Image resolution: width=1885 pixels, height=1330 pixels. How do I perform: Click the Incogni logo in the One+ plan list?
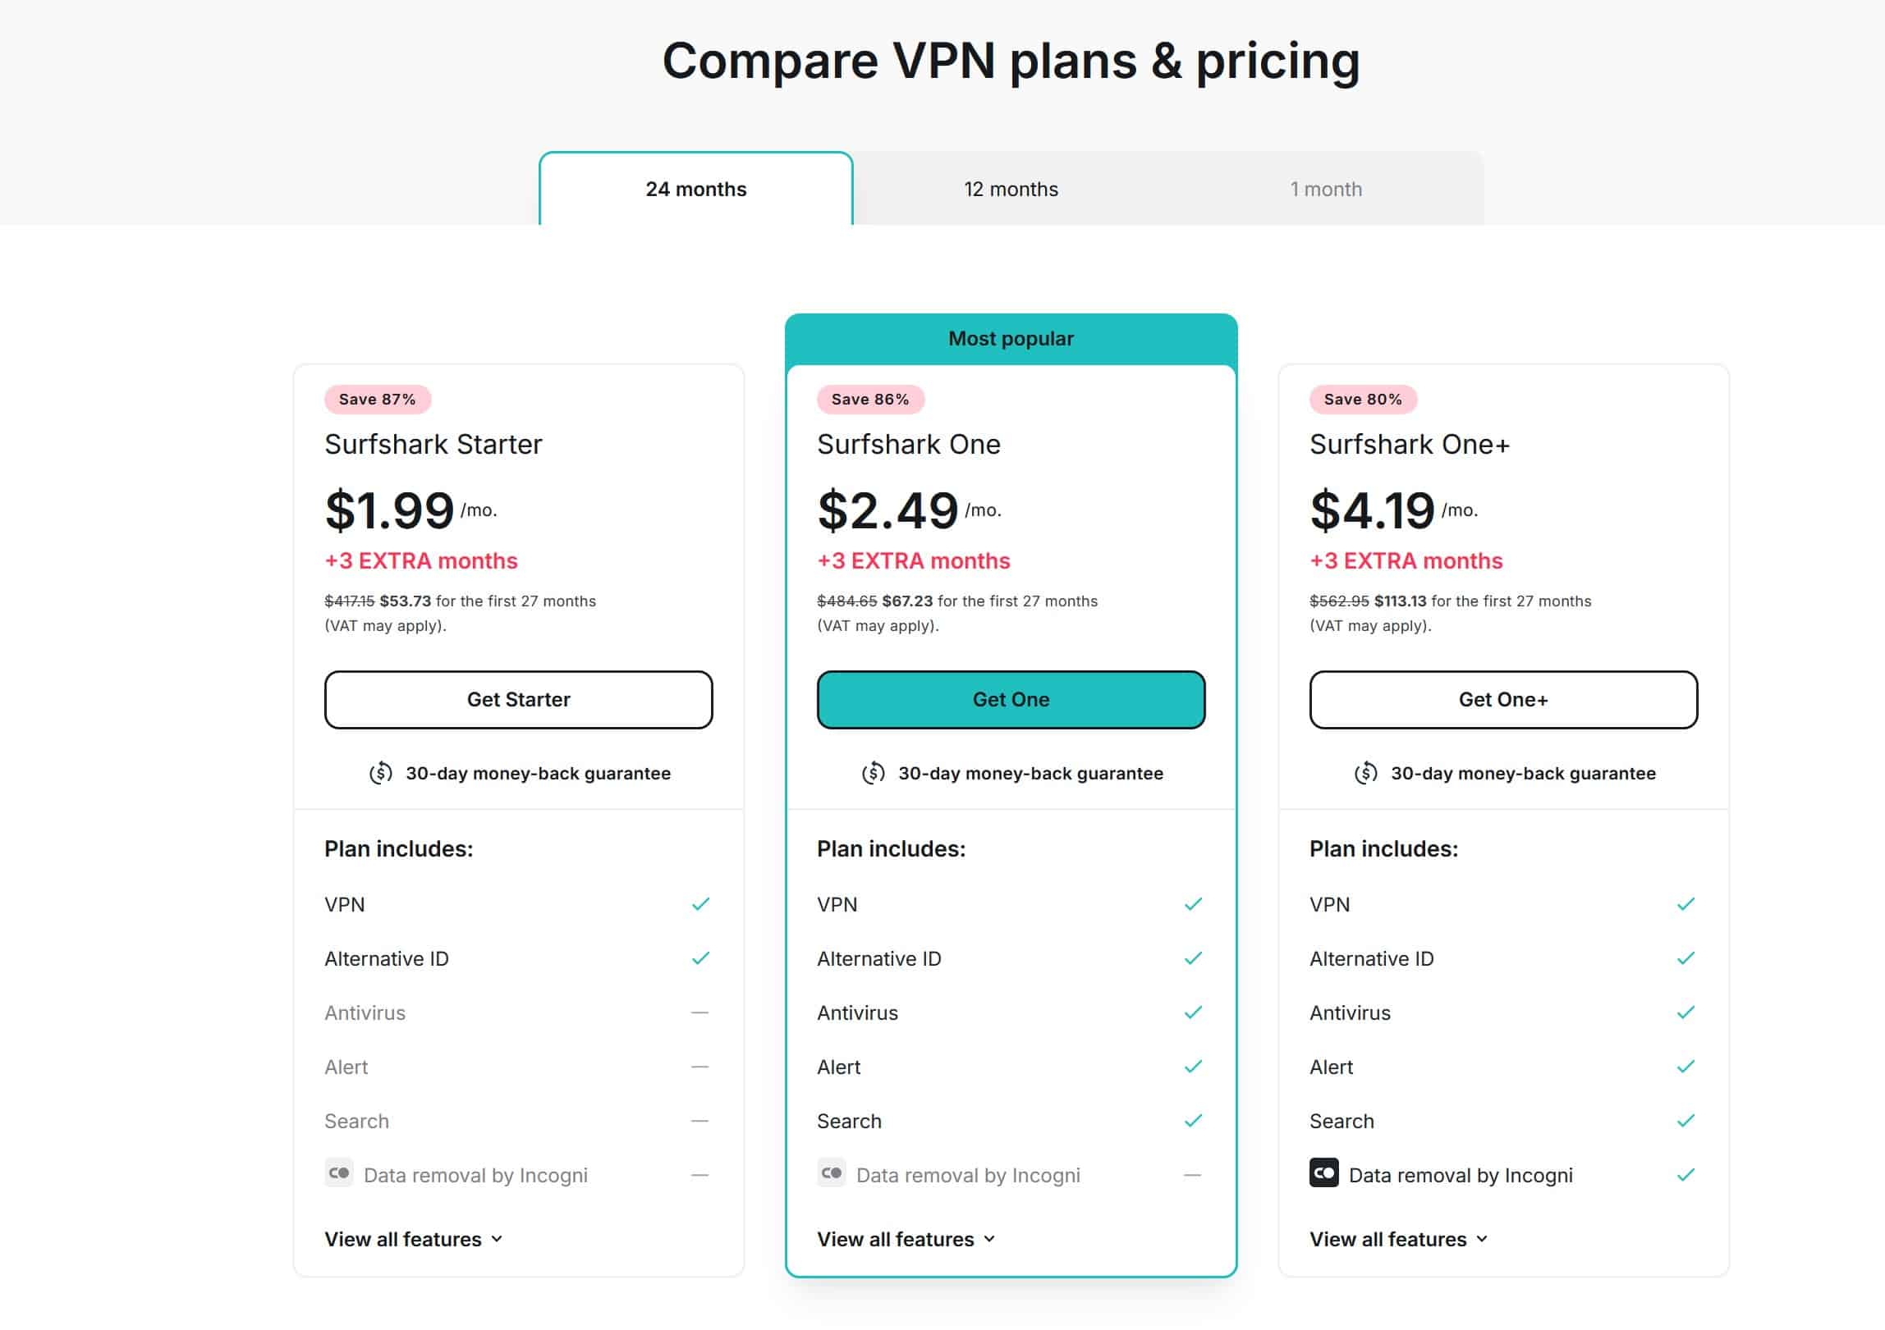[1323, 1173]
